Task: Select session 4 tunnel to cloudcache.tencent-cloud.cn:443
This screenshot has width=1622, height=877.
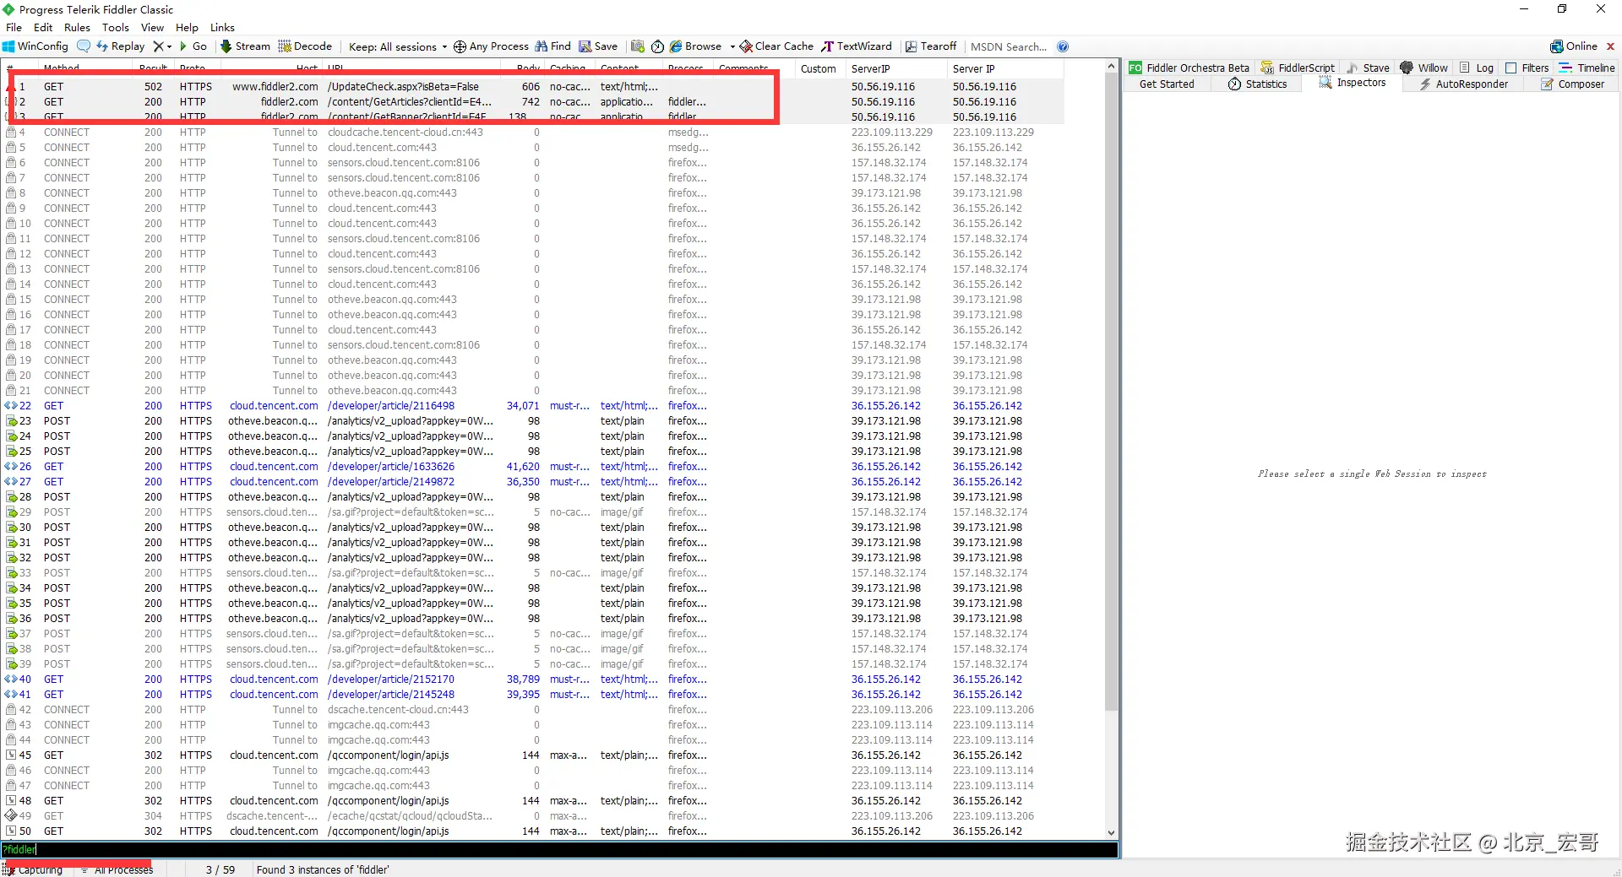Action: click(532, 133)
